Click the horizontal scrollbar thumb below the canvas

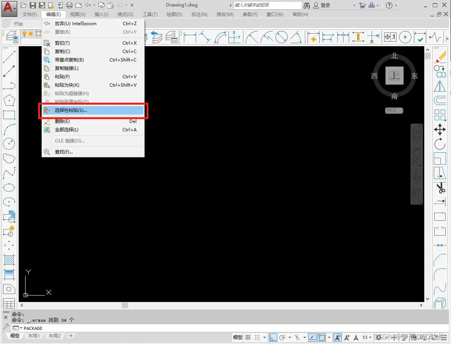click(125, 305)
